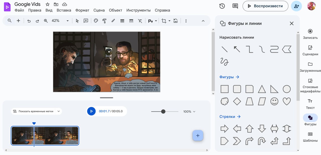Open the Текст sidebar tab
The image size is (321, 155).
310,104
